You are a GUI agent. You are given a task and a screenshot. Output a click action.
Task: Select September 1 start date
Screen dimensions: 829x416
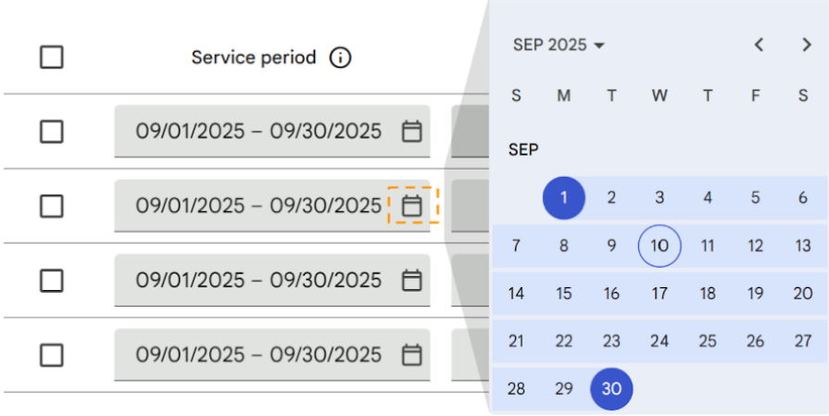[563, 197]
